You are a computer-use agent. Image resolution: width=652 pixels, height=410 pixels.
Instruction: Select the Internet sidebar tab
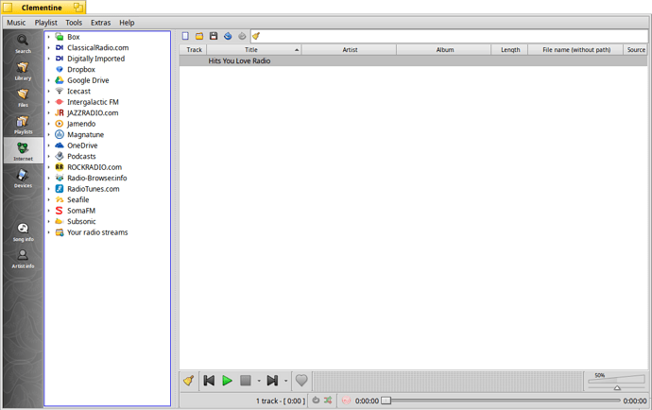(23, 151)
